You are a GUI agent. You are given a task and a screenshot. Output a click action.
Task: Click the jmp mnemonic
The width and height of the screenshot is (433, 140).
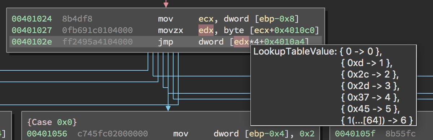click(166, 42)
